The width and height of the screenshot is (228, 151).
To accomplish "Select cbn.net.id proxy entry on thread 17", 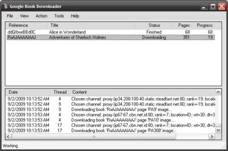I will (110, 125).
